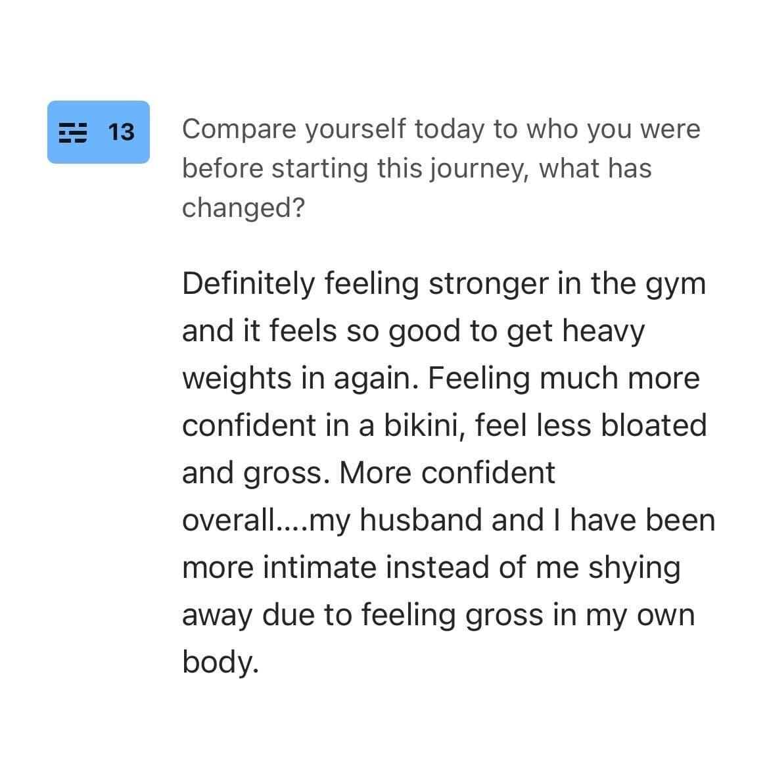Click the word 'weights' in the answer
The image size is (769, 762).
tap(237, 379)
